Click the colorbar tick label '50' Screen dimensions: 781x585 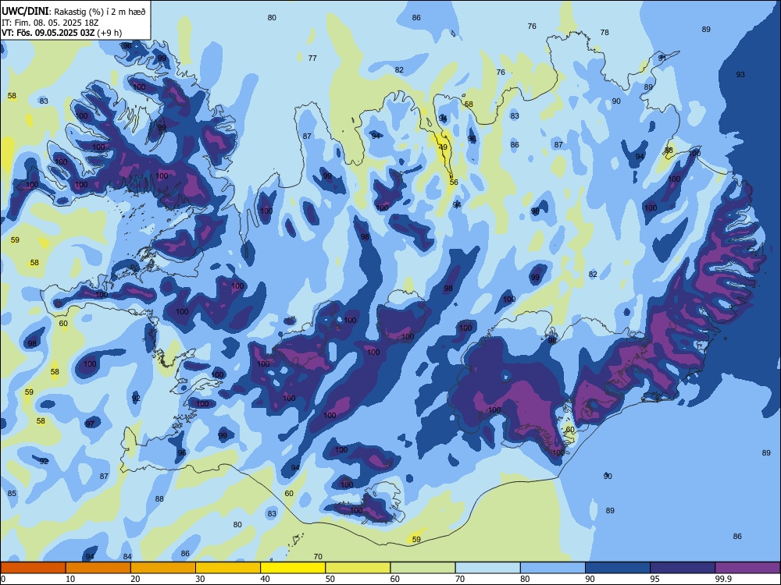(330, 579)
